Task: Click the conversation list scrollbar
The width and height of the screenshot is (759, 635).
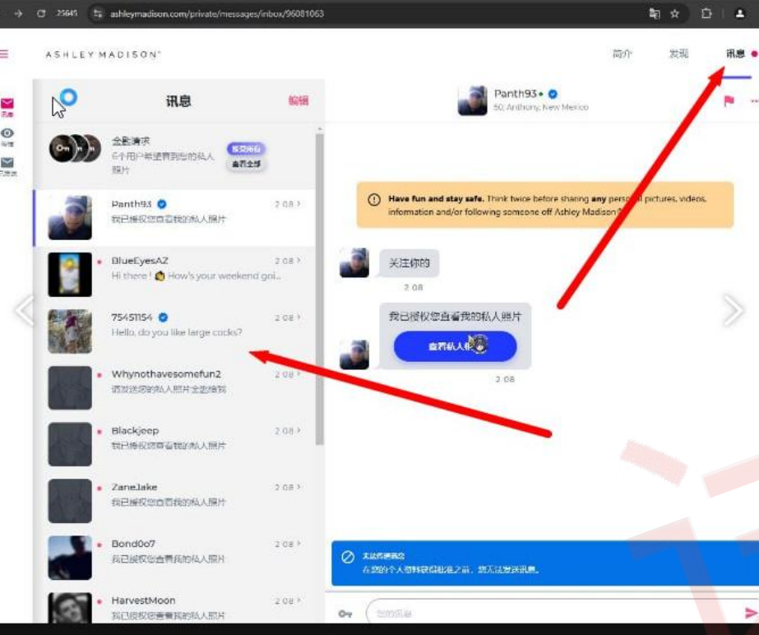Action: point(319,288)
